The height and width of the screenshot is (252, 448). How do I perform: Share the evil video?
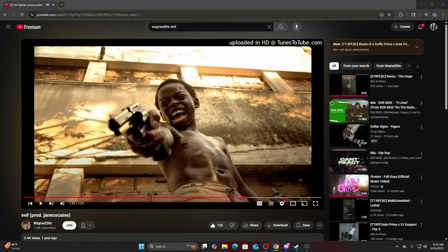[x=251, y=225]
